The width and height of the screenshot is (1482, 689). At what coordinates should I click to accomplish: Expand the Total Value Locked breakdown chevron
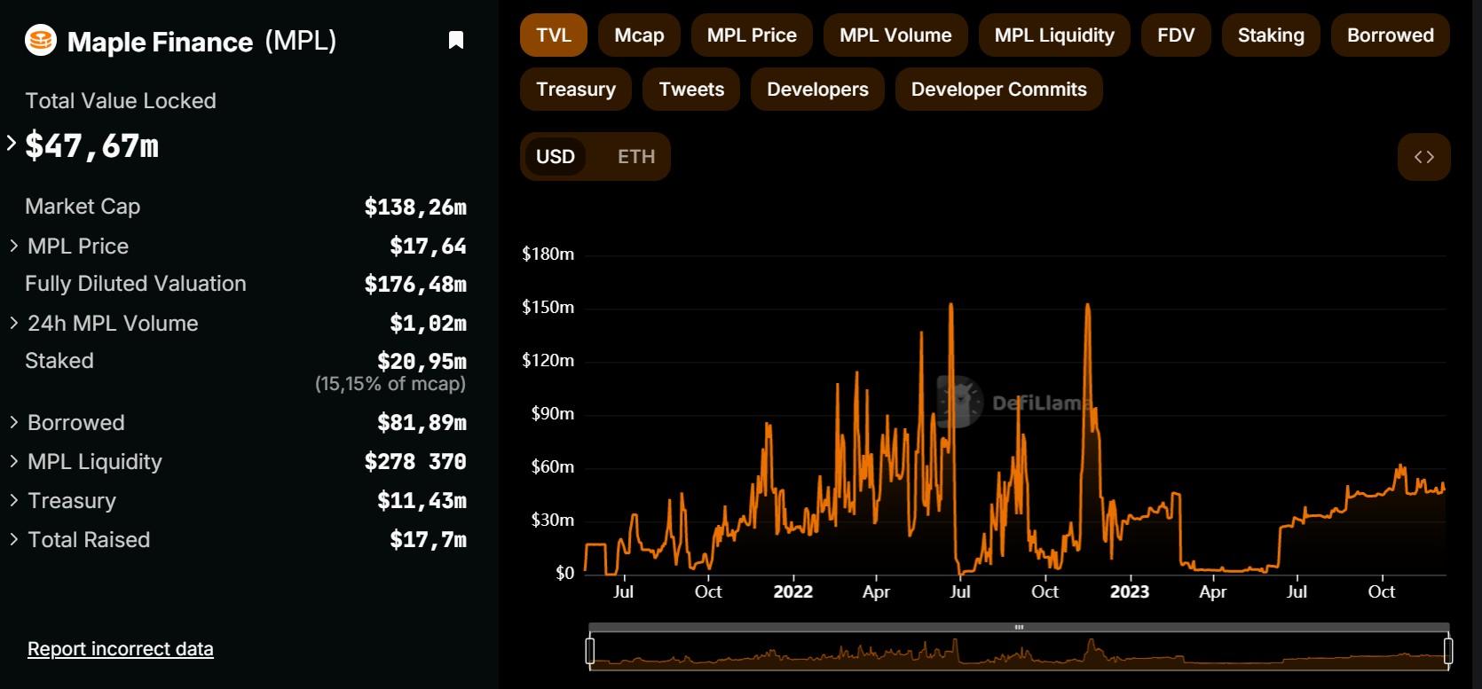click(12, 143)
